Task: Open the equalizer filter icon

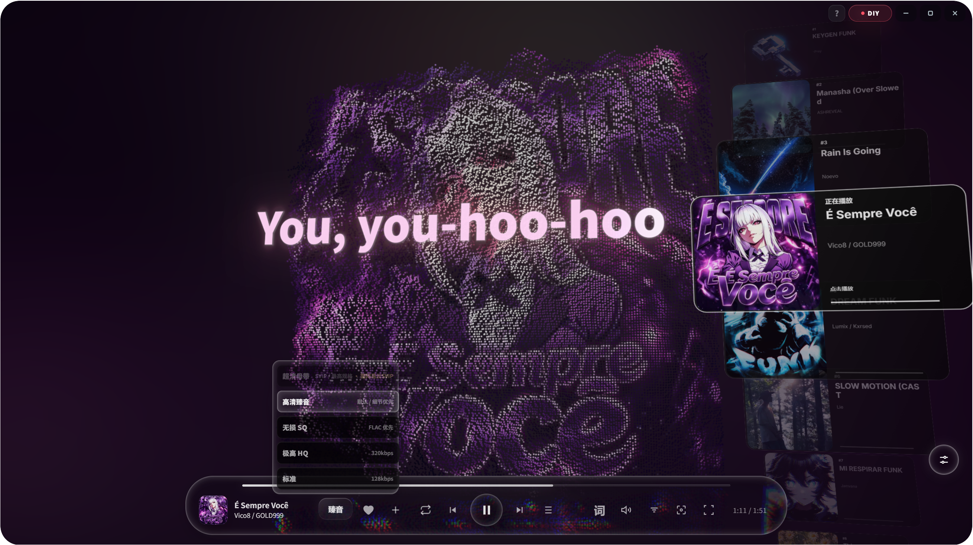Action: click(654, 510)
